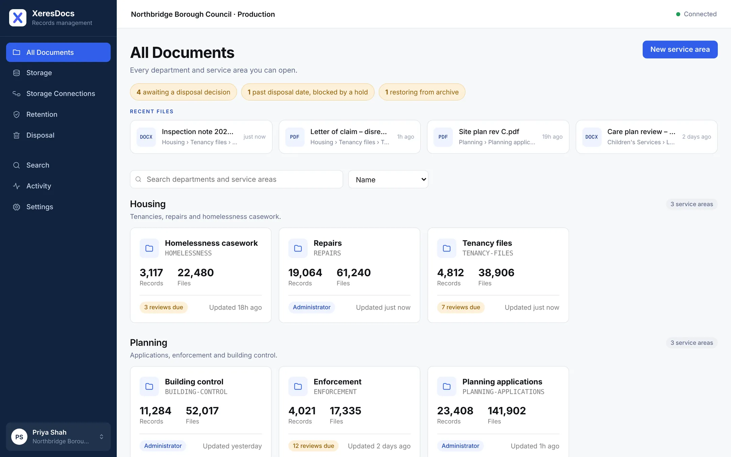Viewport: 731px width, 457px height.
Task: Click the Enforcement folder icon
Action: (298, 386)
